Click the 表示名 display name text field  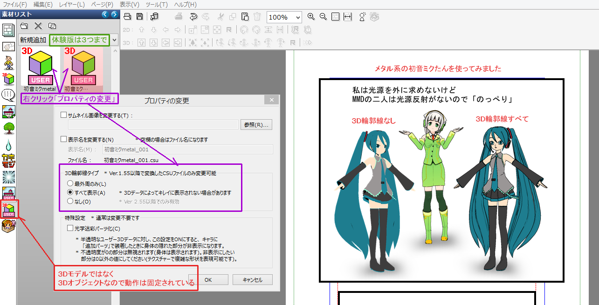point(187,149)
